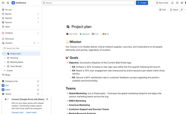Click John Smith's avatar
Screen dimensions: 186x114
tap(67, 34)
